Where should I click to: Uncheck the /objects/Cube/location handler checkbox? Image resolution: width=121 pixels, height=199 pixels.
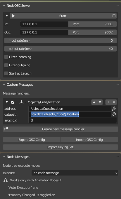point(13,102)
